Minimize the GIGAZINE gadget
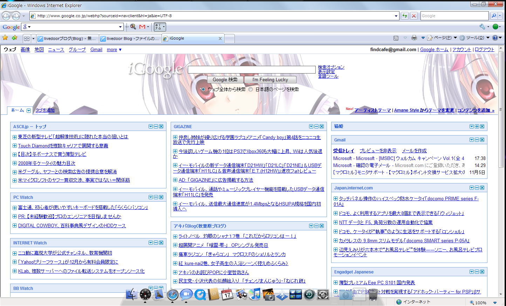 tap(316, 126)
